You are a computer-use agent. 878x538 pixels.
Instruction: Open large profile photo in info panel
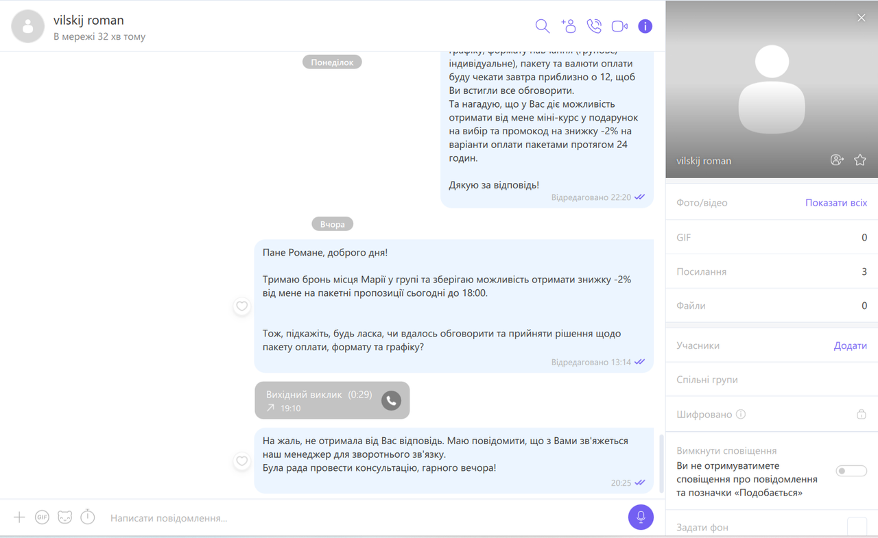[772, 90]
